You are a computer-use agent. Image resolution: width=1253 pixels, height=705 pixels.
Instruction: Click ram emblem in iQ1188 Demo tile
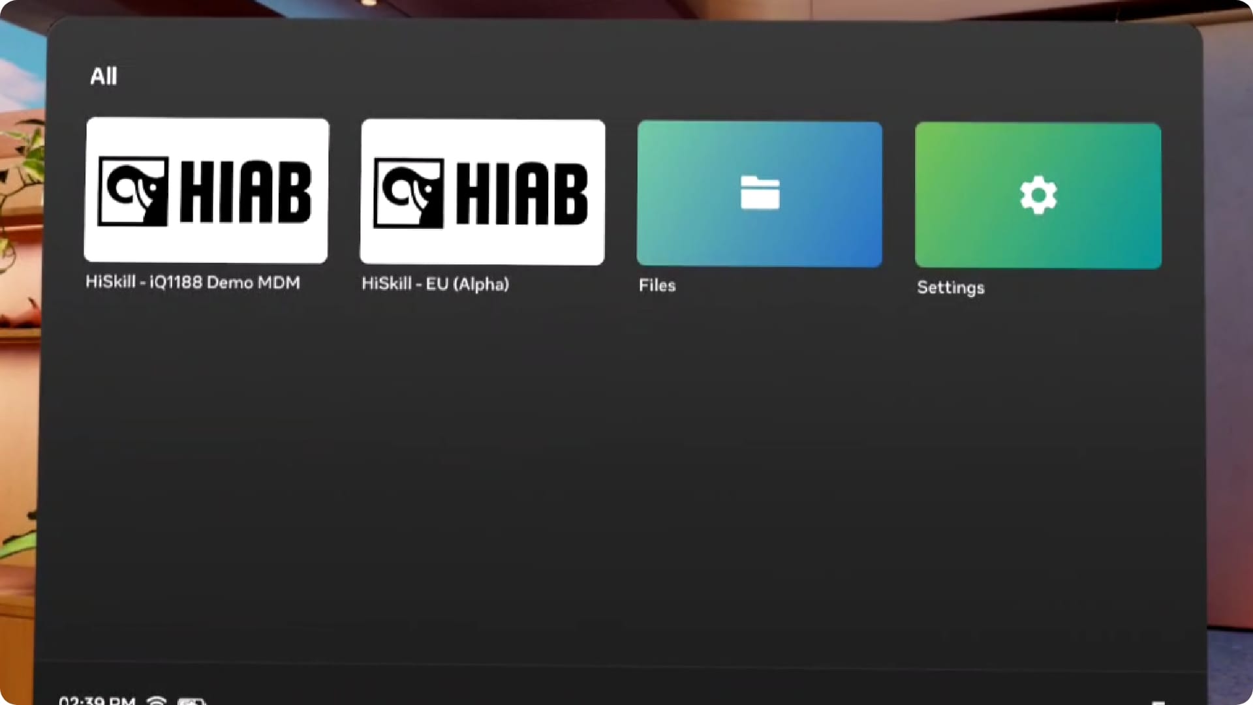(132, 192)
